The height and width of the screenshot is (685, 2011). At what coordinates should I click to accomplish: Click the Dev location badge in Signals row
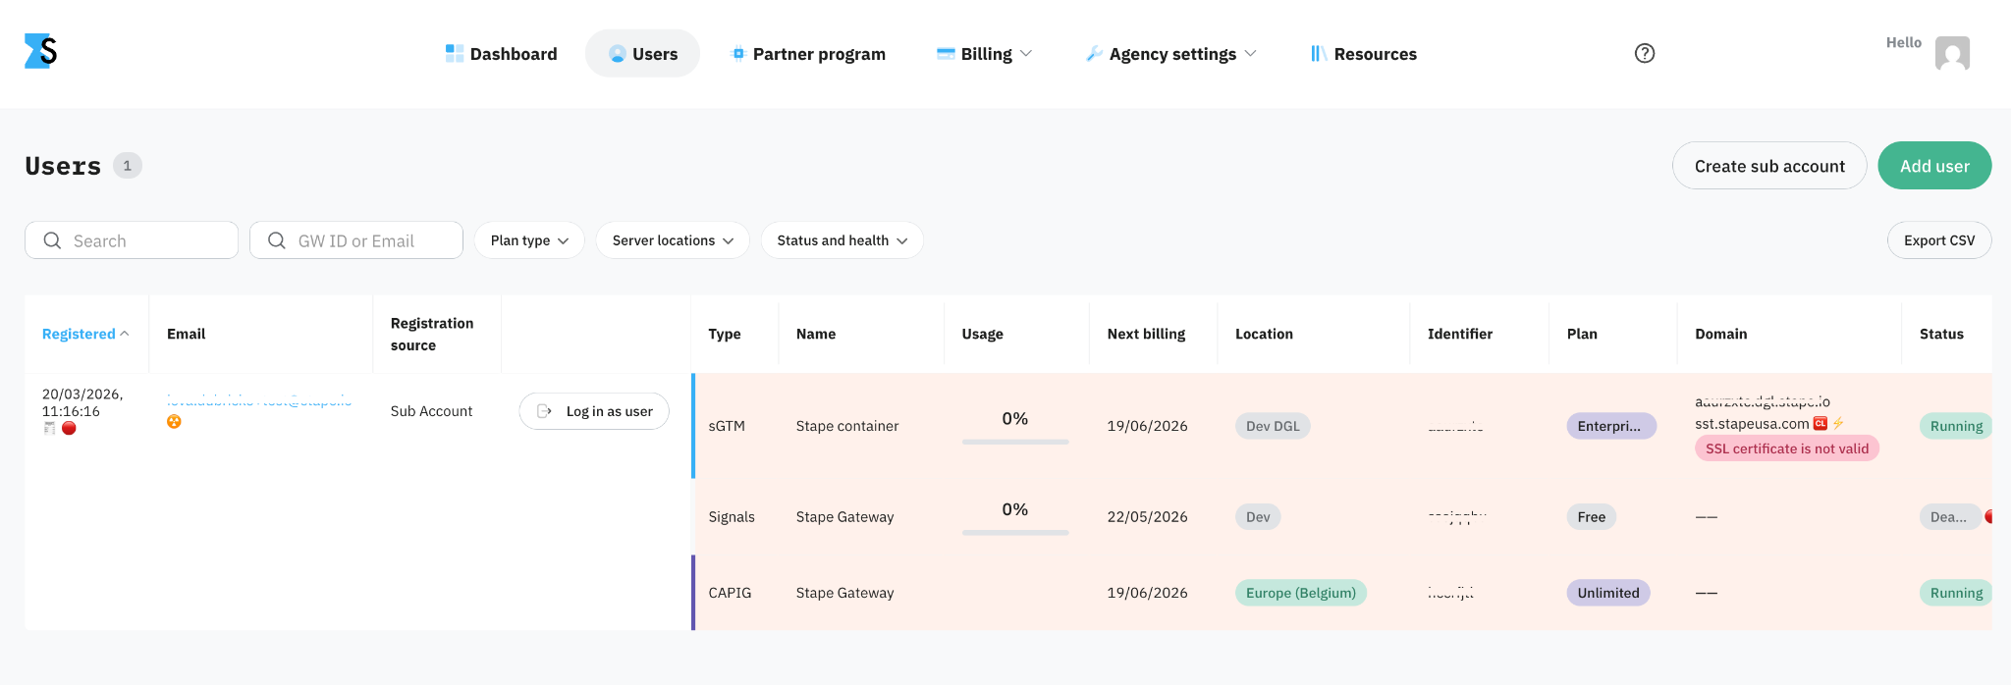point(1258,517)
